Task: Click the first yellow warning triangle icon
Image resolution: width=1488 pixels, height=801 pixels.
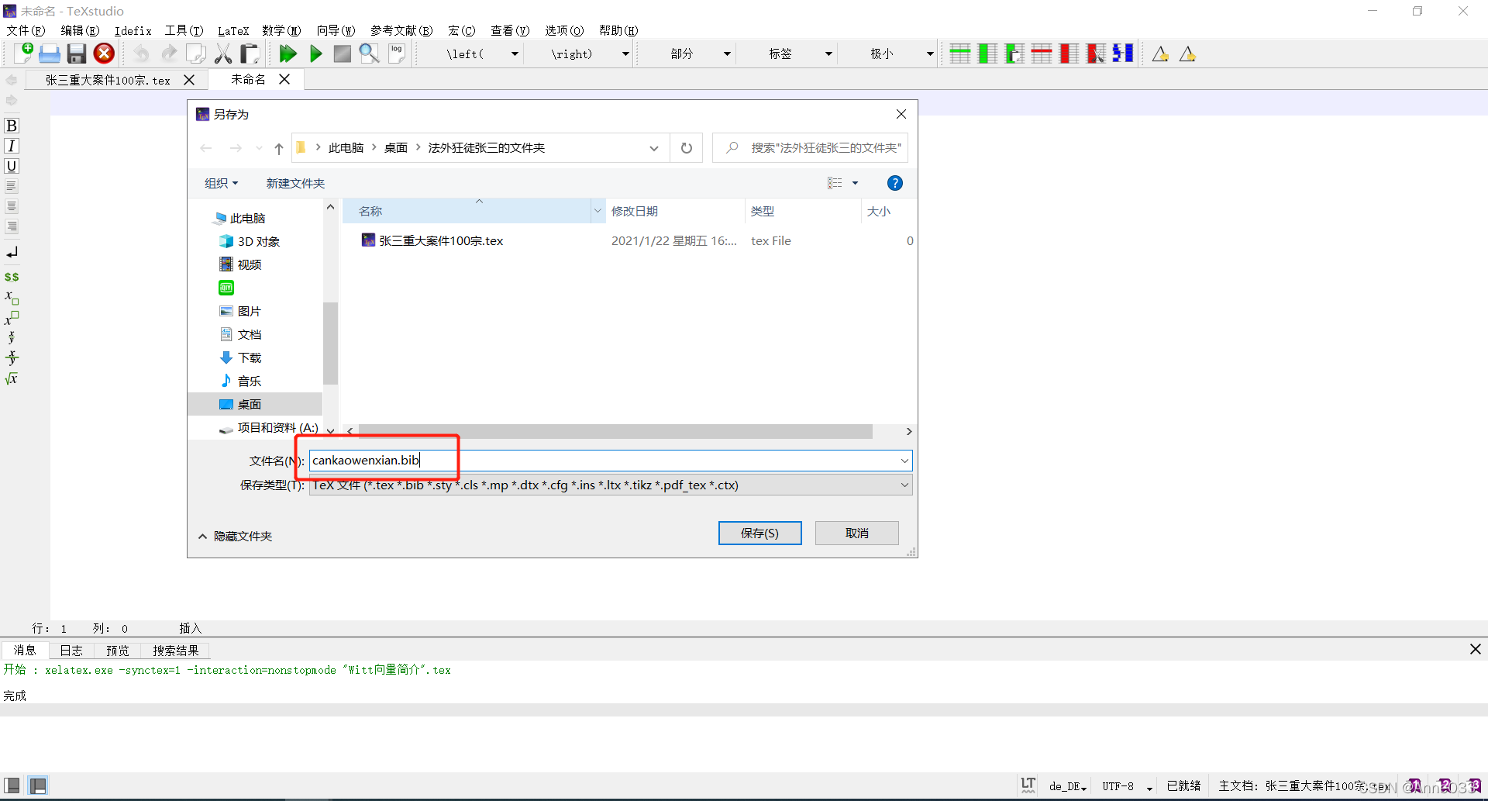Action: 1160,54
